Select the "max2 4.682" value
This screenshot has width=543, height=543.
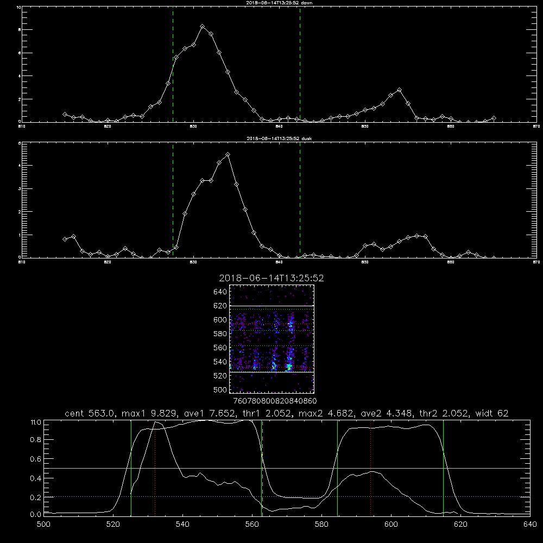[325, 413]
